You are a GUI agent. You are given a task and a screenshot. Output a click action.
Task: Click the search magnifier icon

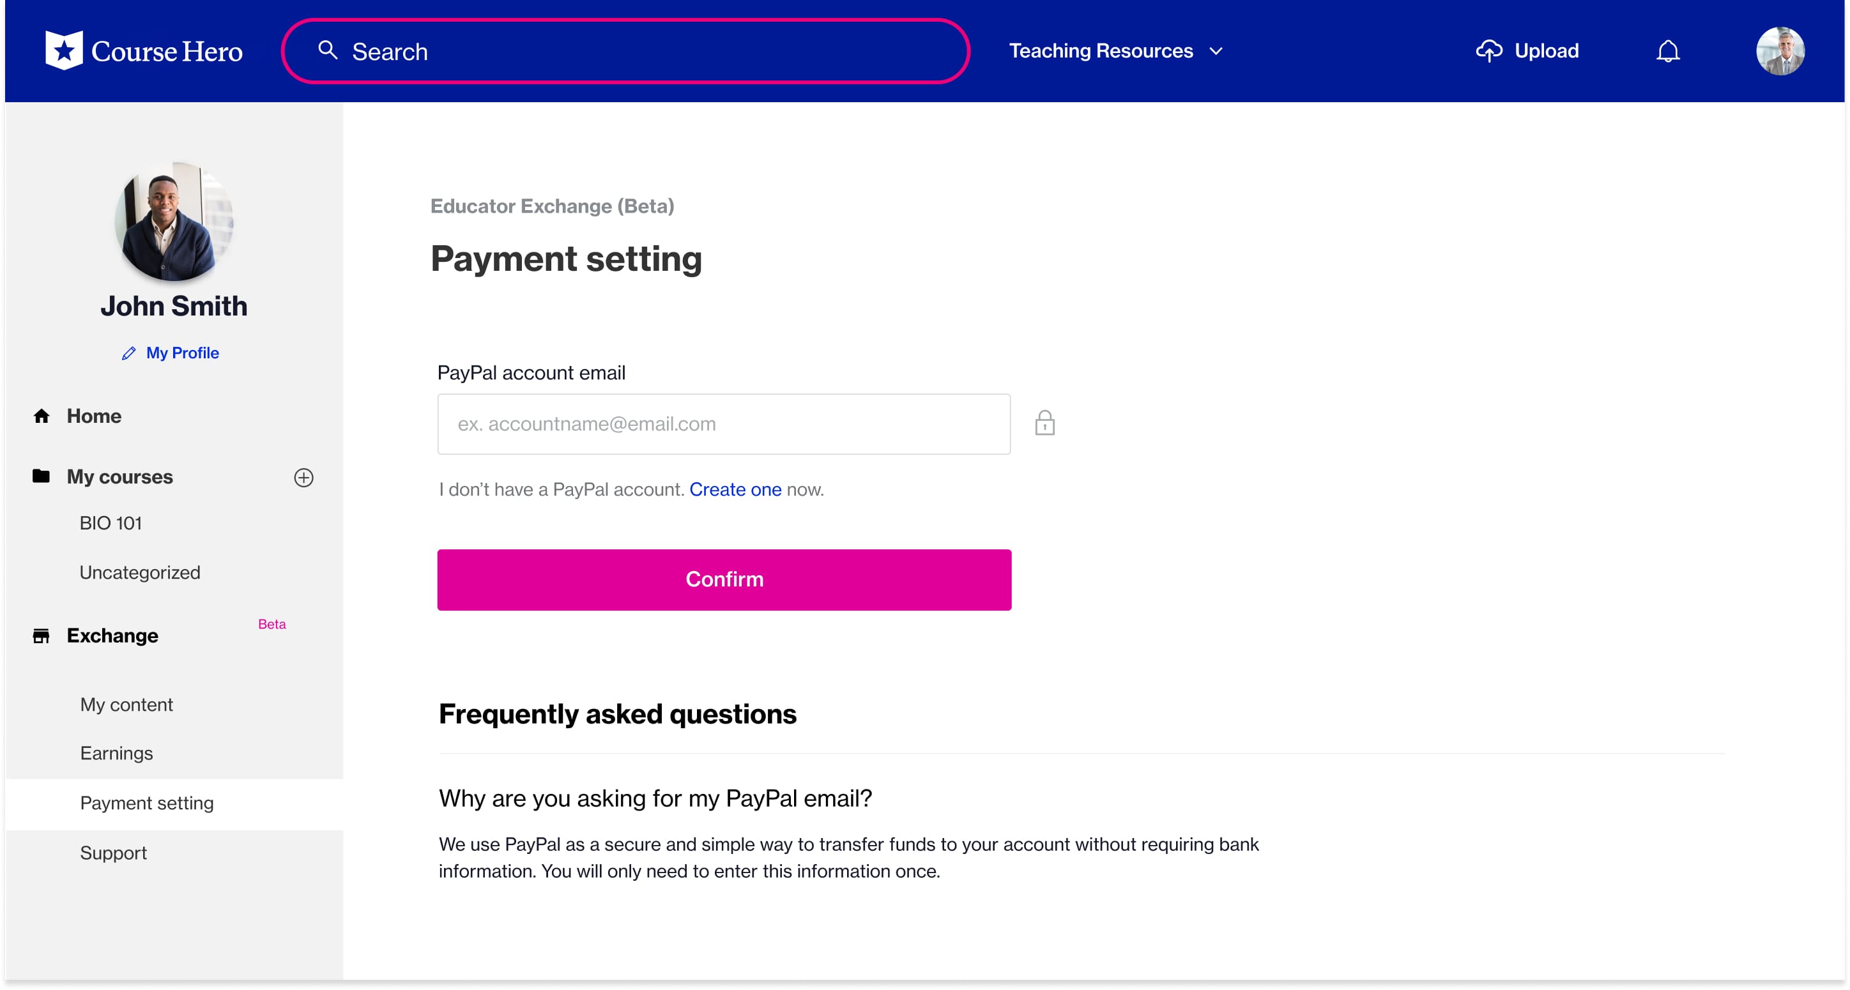[x=328, y=50]
